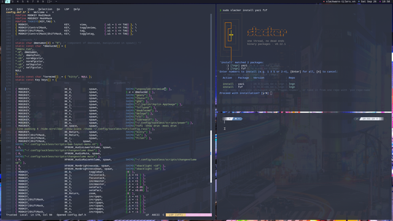This screenshot has width=393, height=221.
Task: Click the toggleview line in TAGKEYS macro
Action: (76, 28)
